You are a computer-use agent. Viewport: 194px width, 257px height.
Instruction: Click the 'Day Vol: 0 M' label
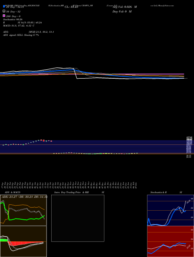(122, 11)
